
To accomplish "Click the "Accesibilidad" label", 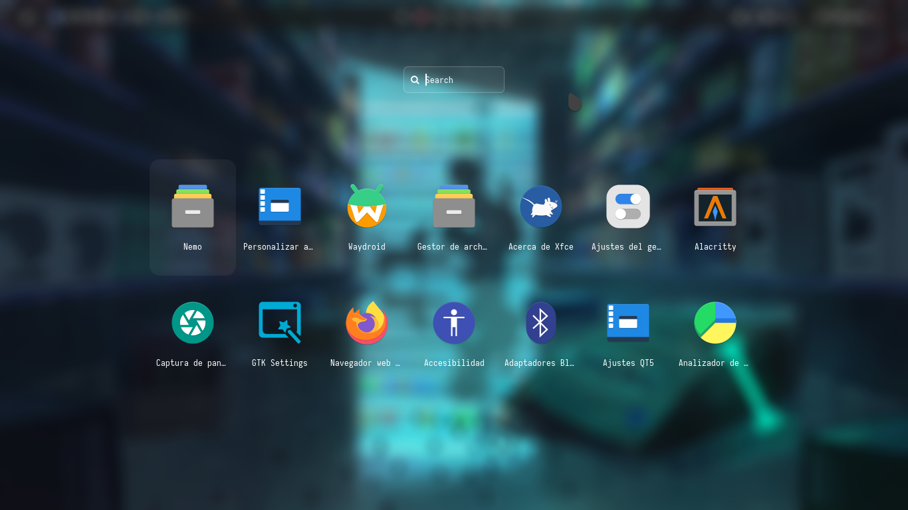I will coord(454,363).
